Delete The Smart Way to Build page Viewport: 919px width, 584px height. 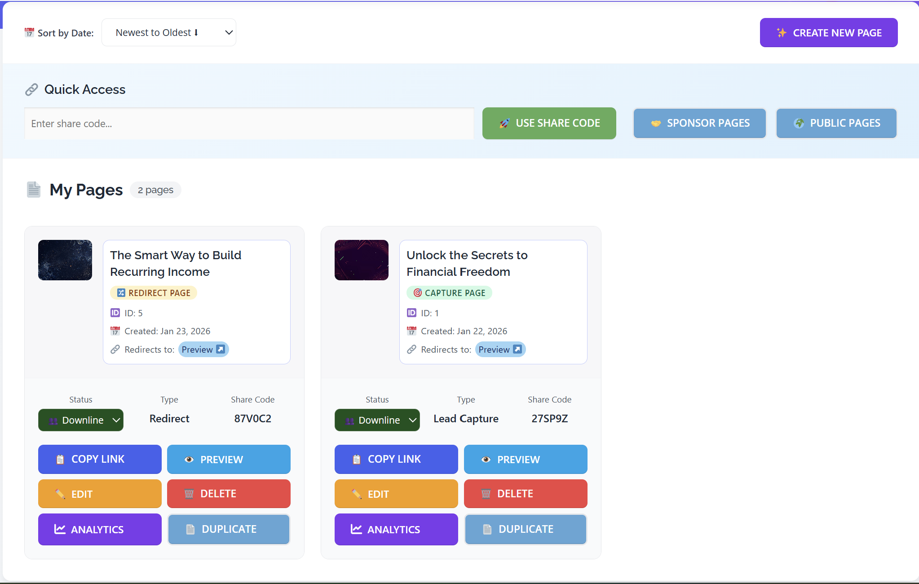point(229,494)
